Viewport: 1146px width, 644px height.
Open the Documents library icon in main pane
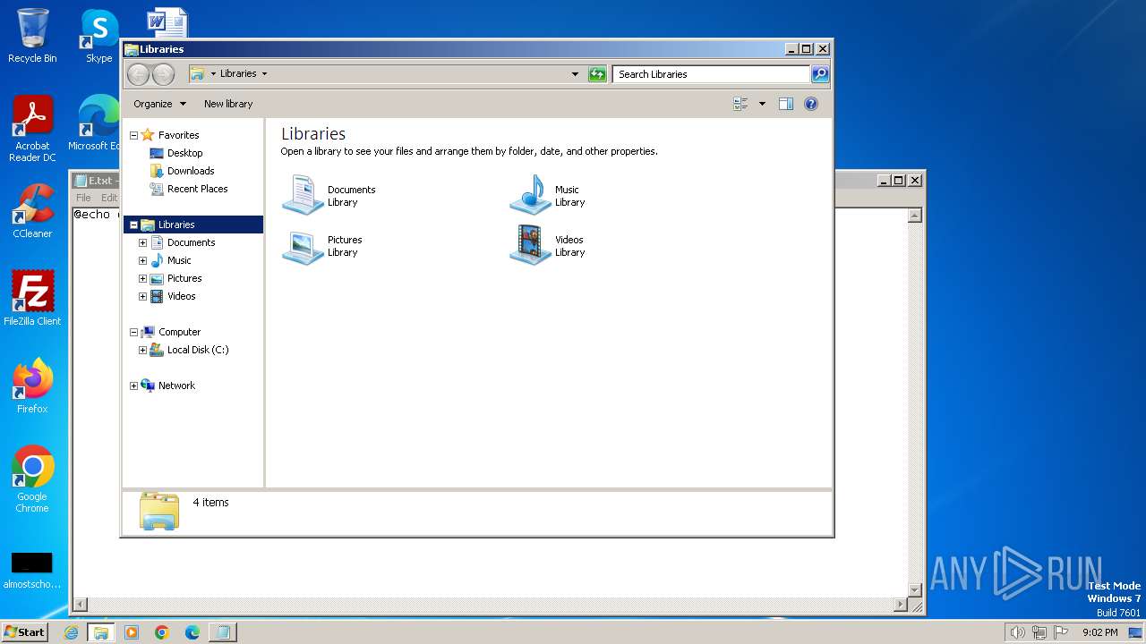[x=303, y=195]
